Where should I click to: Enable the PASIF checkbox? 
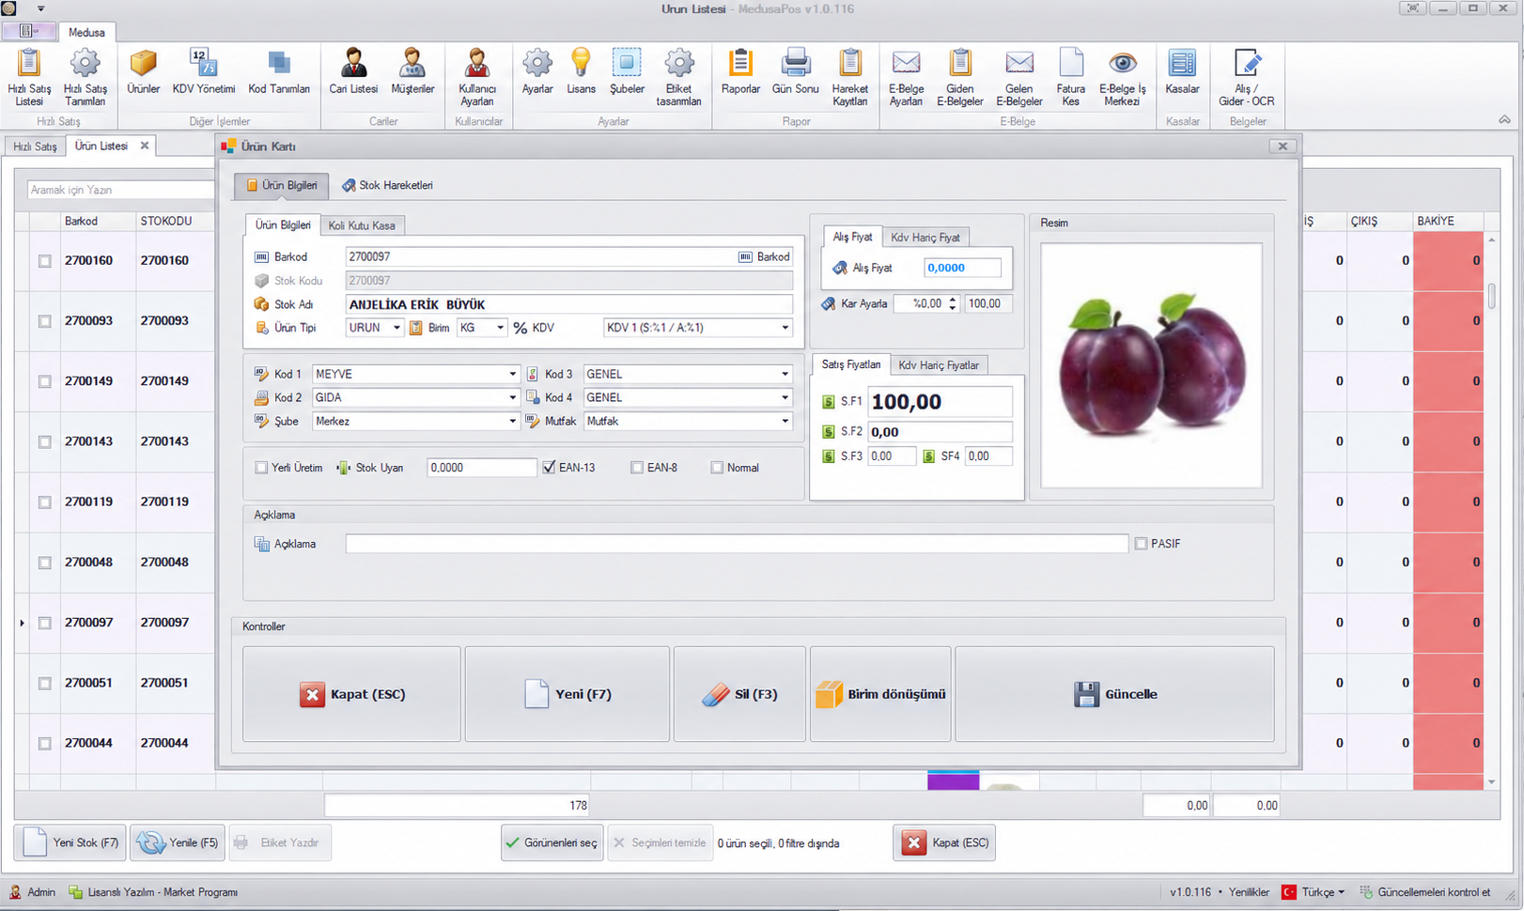click(x=1141, y=544)
